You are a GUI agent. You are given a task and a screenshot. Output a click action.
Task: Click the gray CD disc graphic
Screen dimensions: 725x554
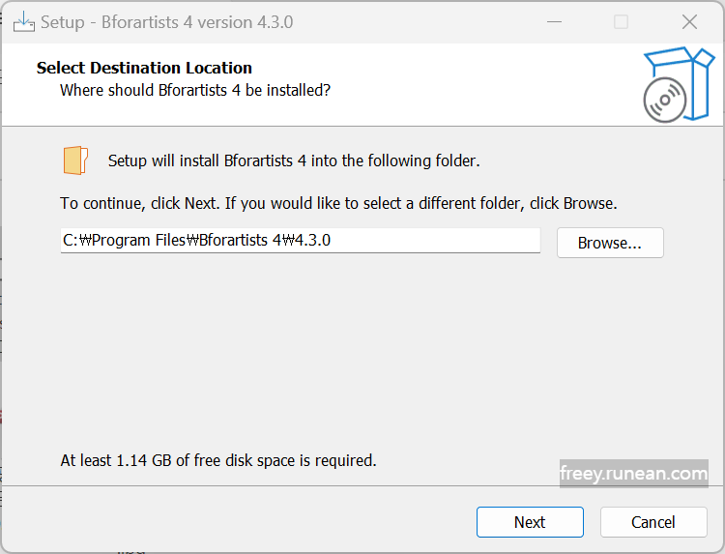click(x=664, y=100)
